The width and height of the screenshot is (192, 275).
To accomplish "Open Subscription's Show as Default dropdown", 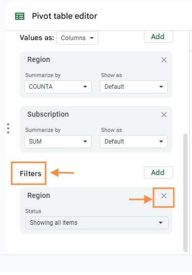I will pyautogui.click(x=134, y=142).
